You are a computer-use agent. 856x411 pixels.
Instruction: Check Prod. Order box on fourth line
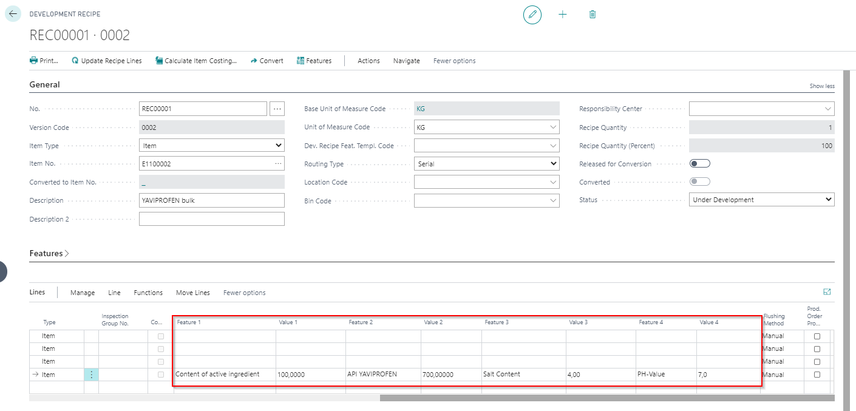817,375
